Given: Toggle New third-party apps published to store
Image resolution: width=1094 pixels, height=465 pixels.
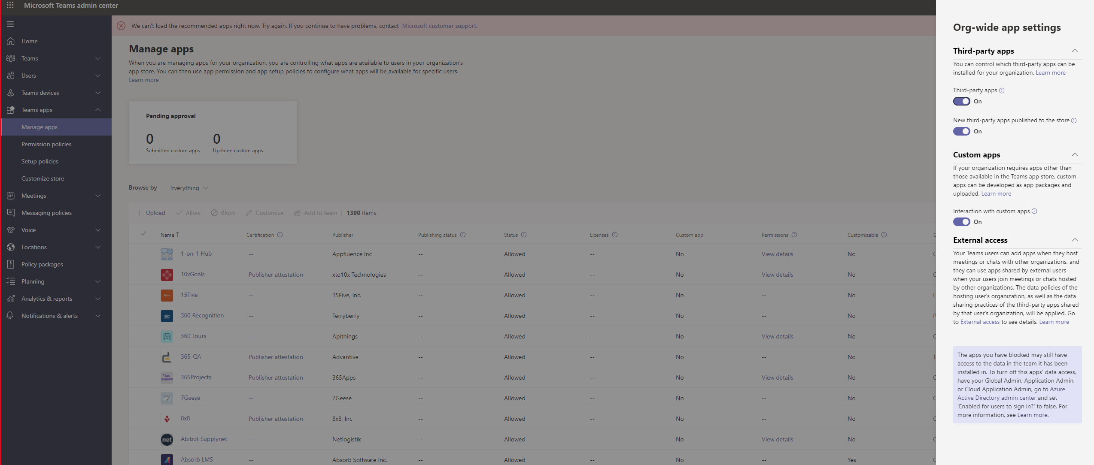Looking at the screenshot, I should 962,131.
